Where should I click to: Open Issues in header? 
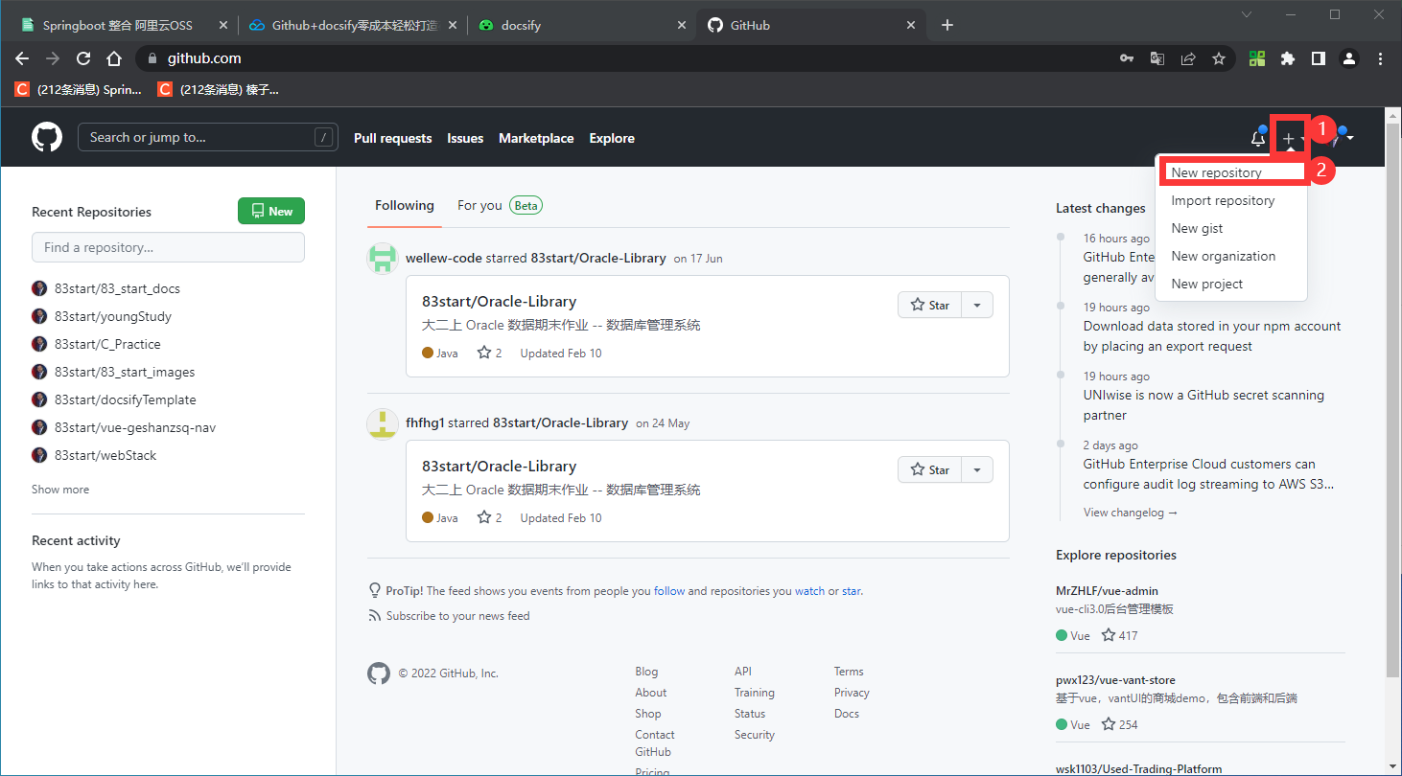465,138
